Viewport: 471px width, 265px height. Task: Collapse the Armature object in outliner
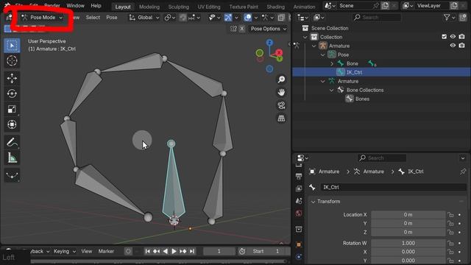(x=314, y=46)
